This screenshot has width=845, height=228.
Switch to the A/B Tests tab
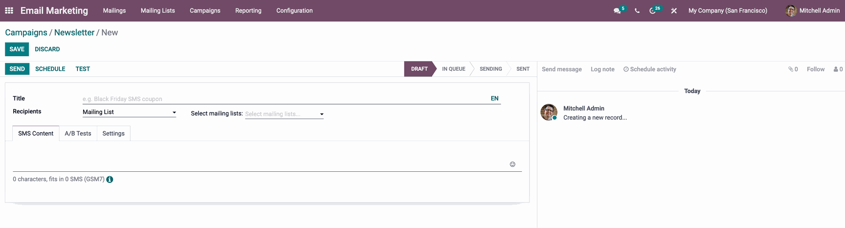click(x=78, y=134)
